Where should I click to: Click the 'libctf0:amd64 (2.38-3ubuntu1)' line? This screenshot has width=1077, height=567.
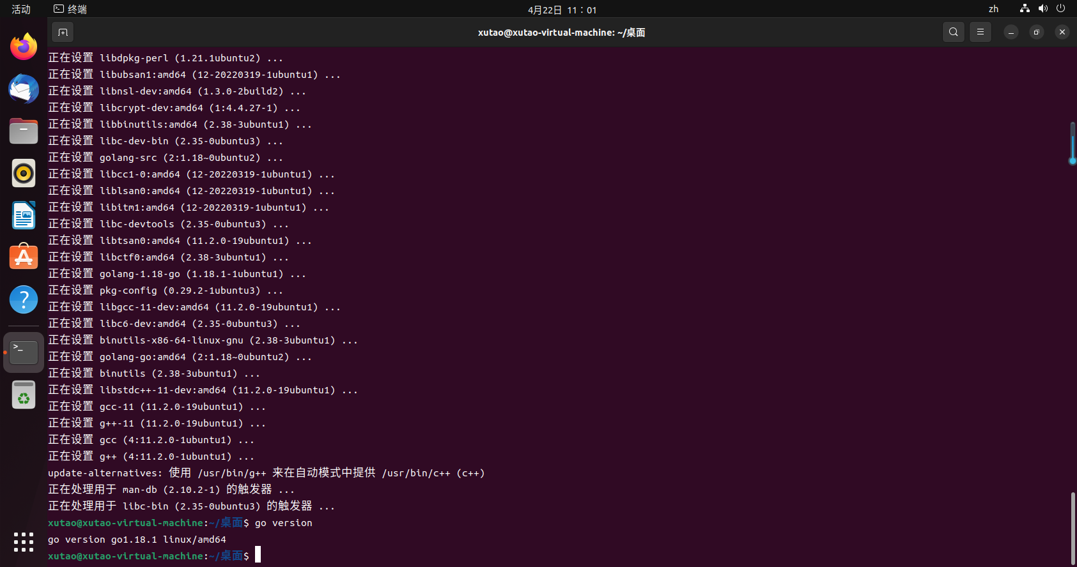pyautogui.click(x=169, y=257)
